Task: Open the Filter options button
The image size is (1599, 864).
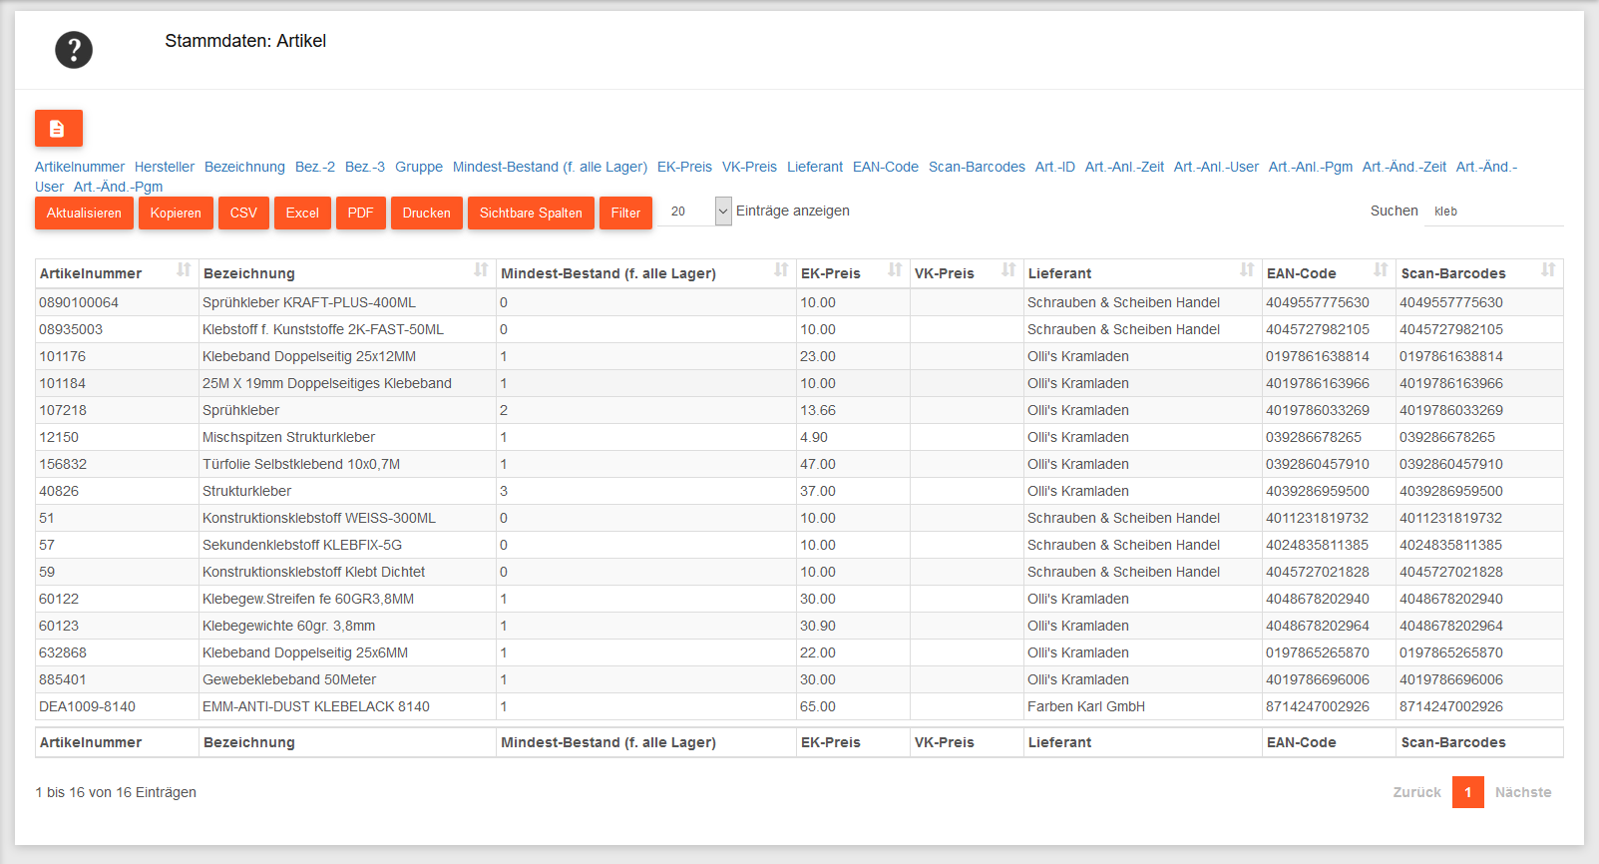Action: 625,213
